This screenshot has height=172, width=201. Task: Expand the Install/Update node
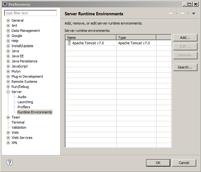click(x=8, y=46)
